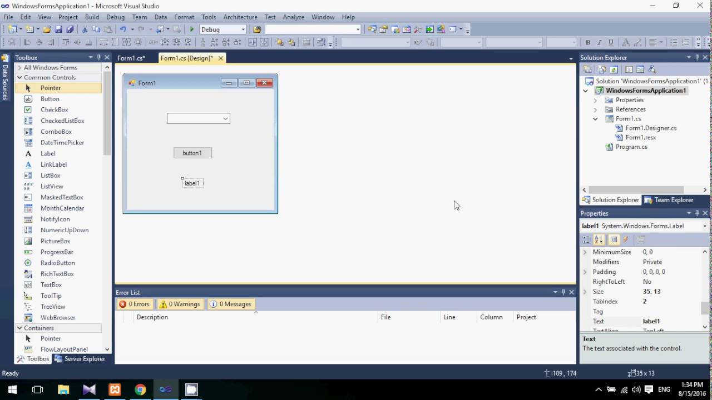This screenshot has width=712, height=400.
Task: Toggle the pin on the Error List panel
Action: (563, 292)
